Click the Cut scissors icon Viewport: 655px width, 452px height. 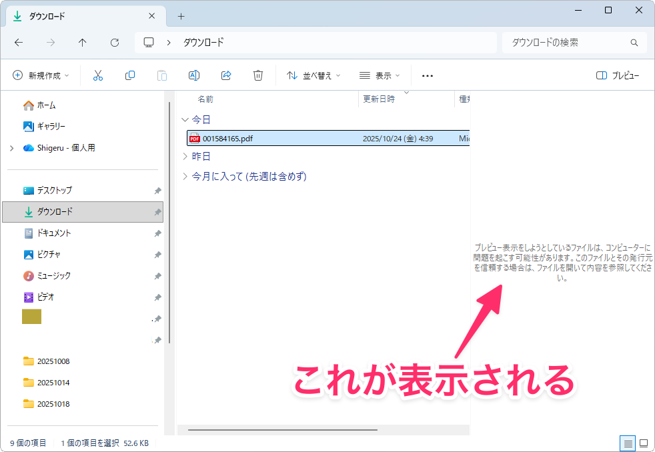coord(98,76)
